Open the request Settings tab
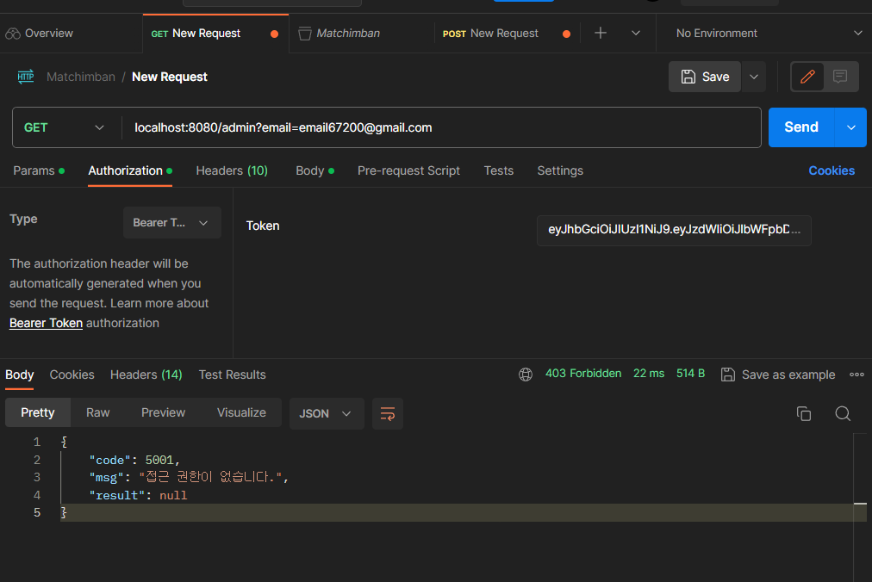This screenshot has width=872, height=582. pyautogui.click(x=560, y=170)
